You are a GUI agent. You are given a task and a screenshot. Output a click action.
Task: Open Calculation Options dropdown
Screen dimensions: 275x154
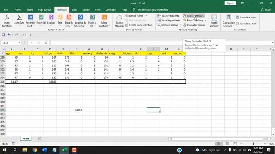tap(229, 21)
